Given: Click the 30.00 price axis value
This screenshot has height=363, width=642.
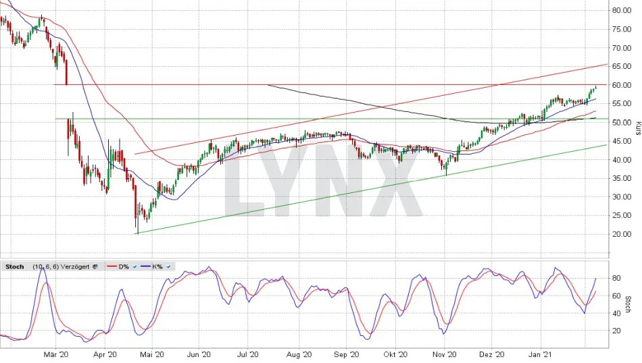Looking at the screenshot, I should click(x=621, y=196).
